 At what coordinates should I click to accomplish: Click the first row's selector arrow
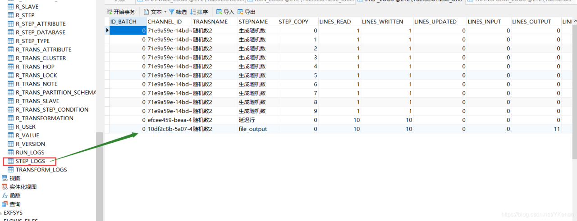click(x=107, y=31)
